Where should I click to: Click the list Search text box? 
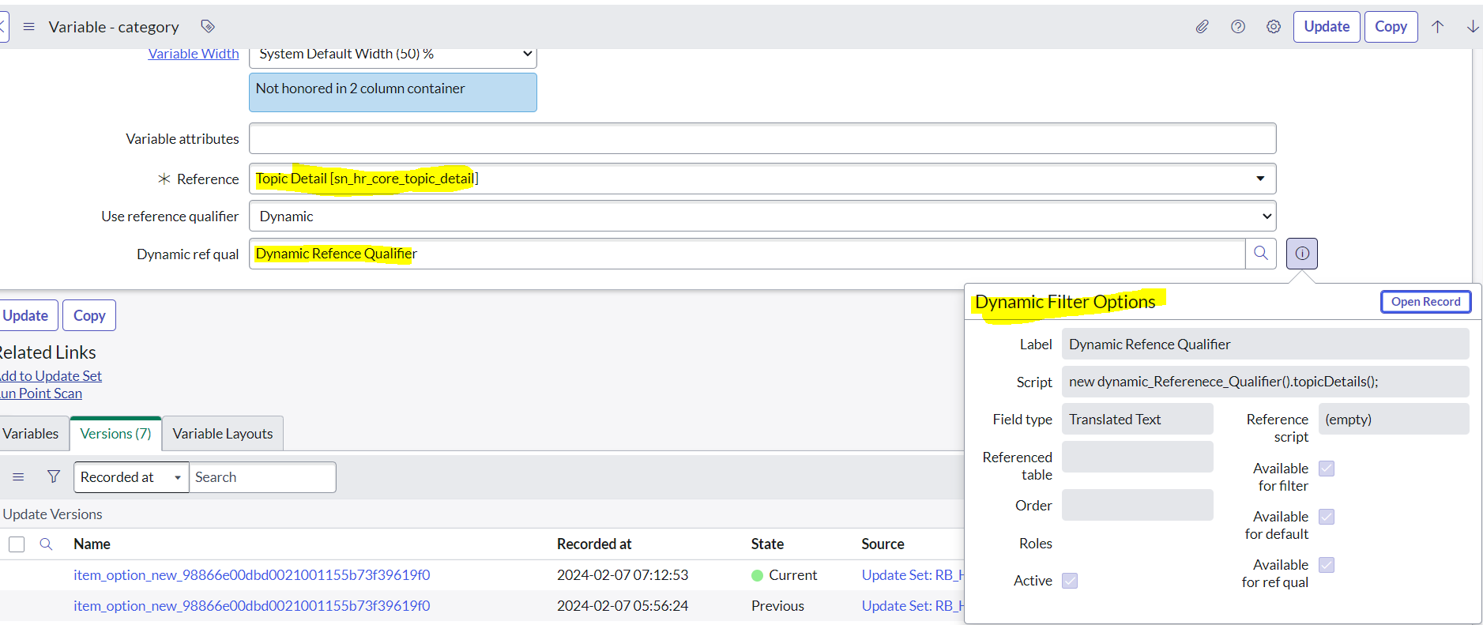click(262, 477)
